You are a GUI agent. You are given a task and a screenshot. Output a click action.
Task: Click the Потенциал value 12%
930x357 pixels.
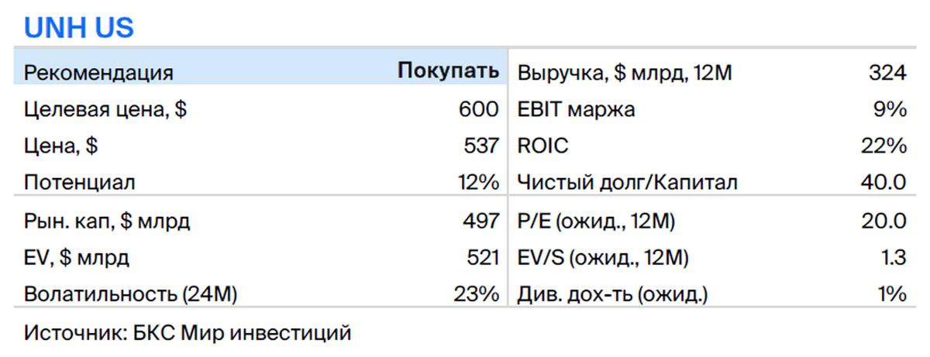(477, 184)
